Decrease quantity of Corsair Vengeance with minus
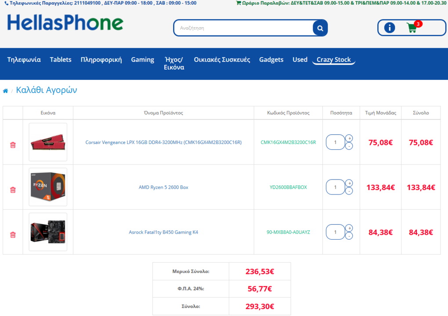This screenshot has height=316, width=448. tap(349, 146)
